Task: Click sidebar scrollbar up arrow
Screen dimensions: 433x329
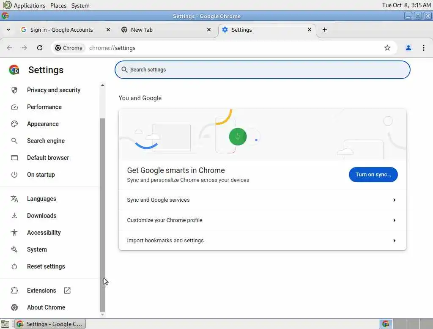Action: [102, 85]
